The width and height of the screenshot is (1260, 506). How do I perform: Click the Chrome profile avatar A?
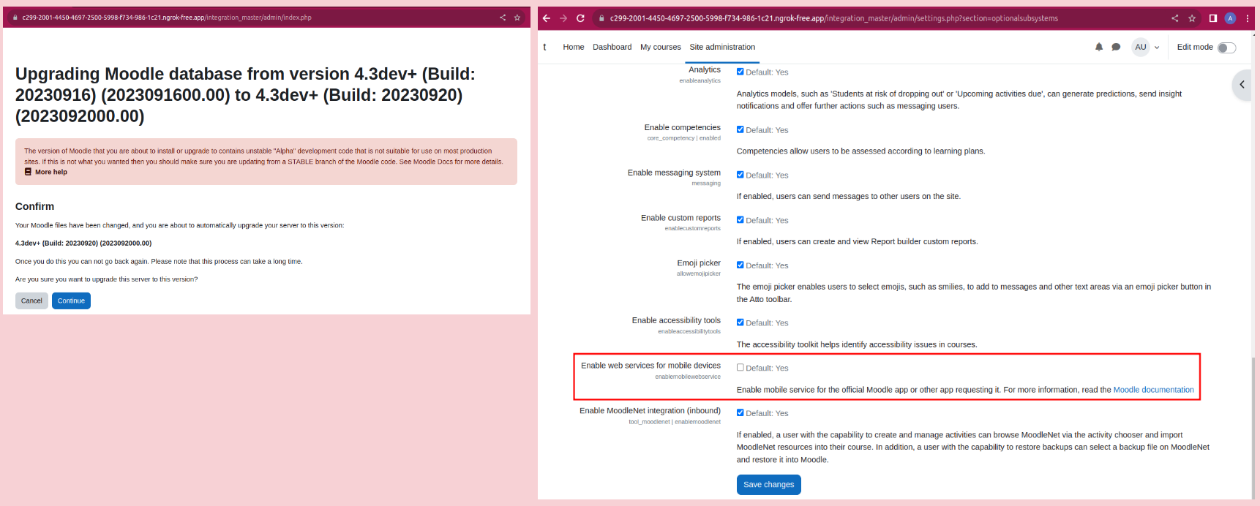pyautogui.click(x=1230, y=18)
